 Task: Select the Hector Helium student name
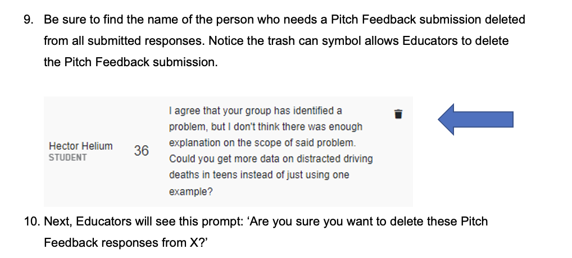(80, 146)
